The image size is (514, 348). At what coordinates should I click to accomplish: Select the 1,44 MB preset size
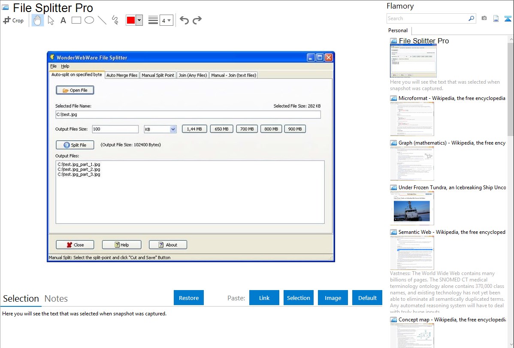coord(194,129)
